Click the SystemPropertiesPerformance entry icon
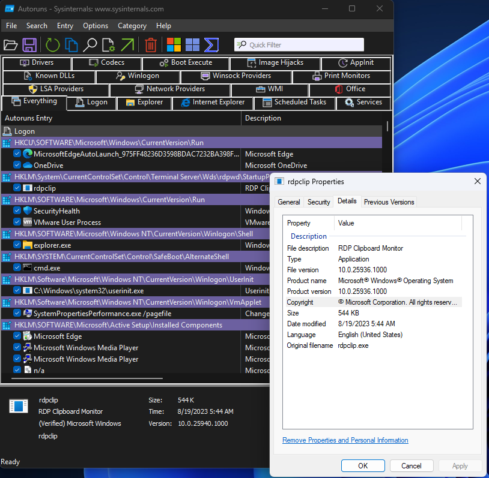The image size is (489, 478). pyautogui.click(x=28, y=313)
